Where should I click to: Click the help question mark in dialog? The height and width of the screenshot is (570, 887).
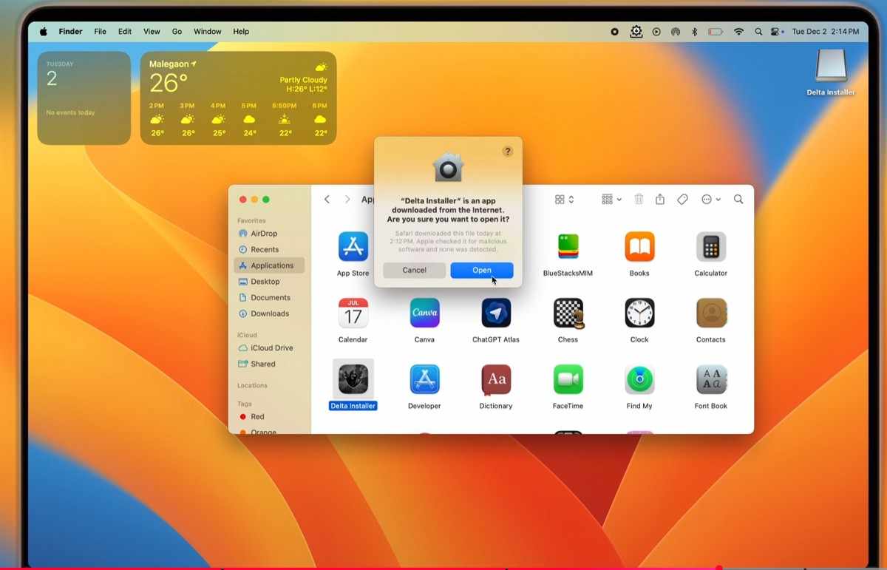pyautogui.click(x=507, y=151)
